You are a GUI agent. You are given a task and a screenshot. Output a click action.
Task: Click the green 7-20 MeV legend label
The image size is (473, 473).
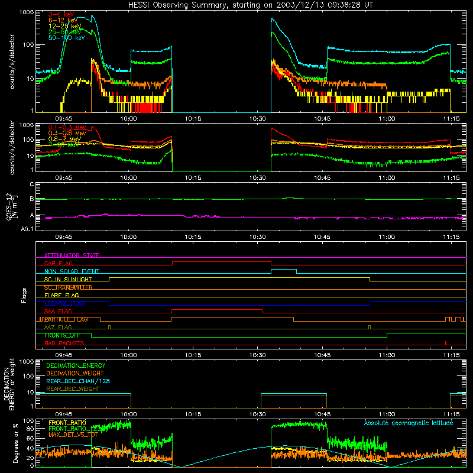click(64, 145)
